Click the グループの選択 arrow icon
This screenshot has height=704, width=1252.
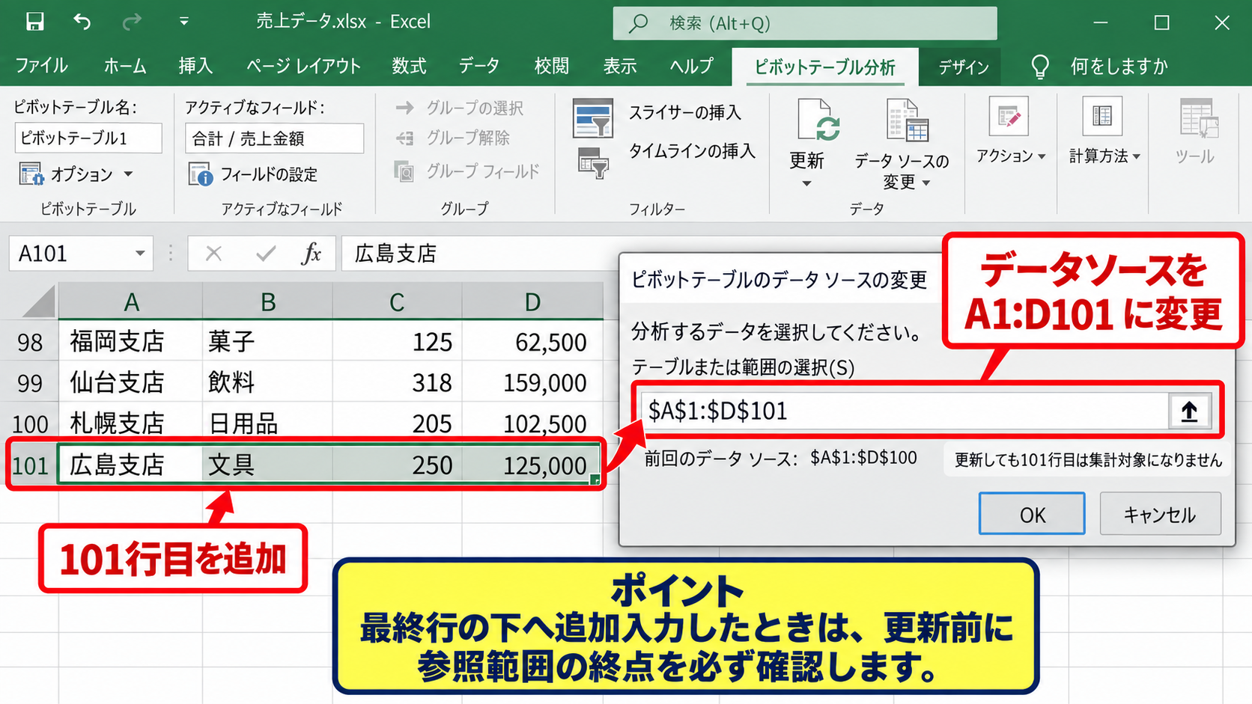click(x=404, y=108)
